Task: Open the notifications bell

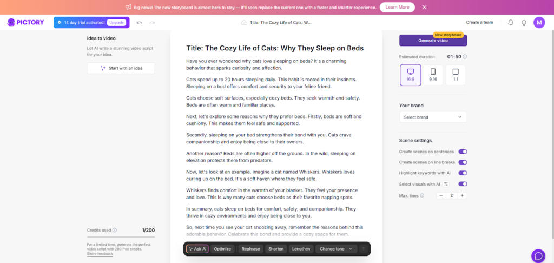Action: 511,23
